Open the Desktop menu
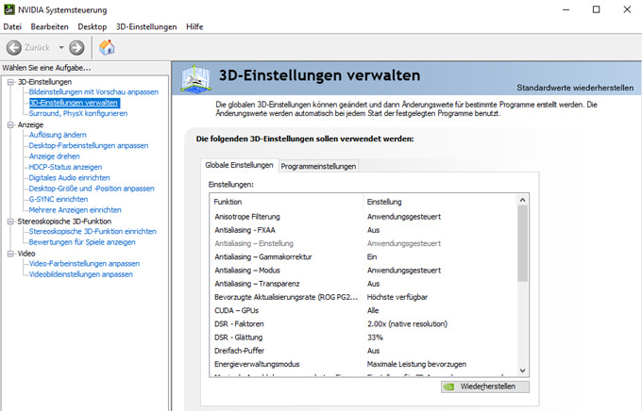The image size is (642, 411). pos(93,26)
